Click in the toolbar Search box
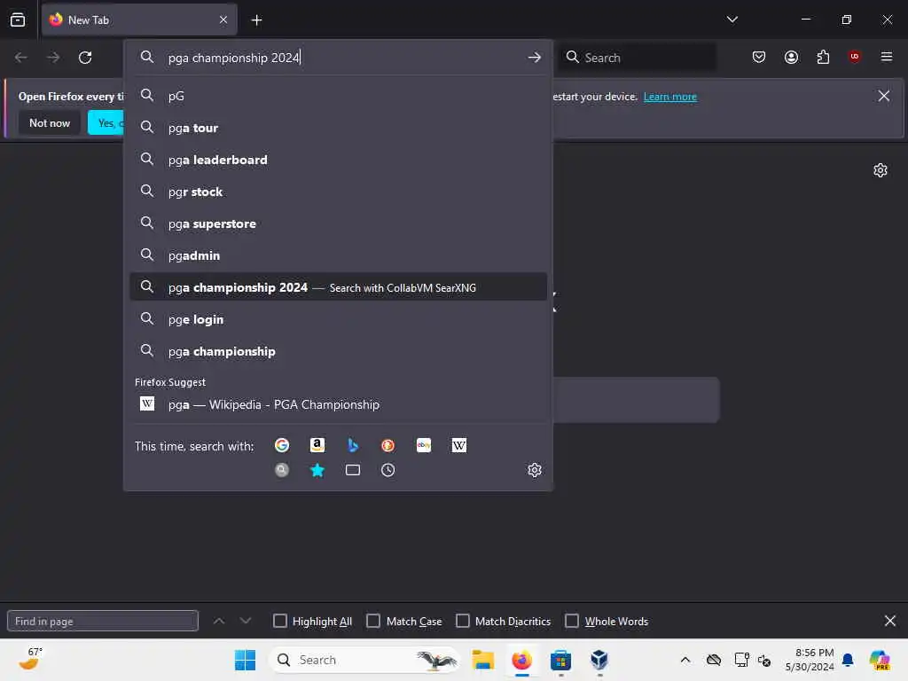The height and width of the screenshot is (681, 908). click(637, 58)
